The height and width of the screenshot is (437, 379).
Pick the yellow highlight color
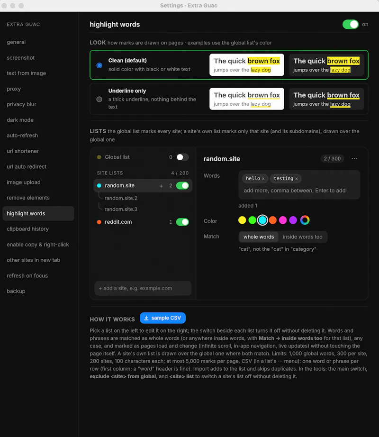pos(242,220)
